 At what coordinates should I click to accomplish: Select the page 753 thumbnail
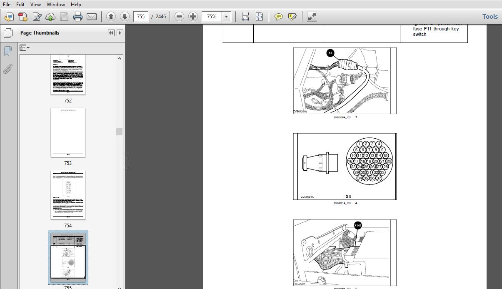pos(68,132)
